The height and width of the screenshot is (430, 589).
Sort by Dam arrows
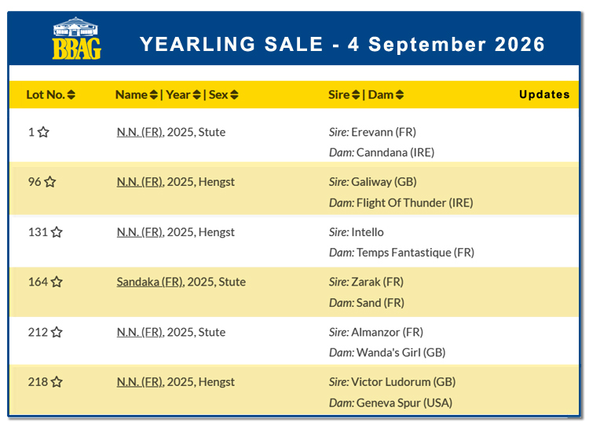click(x=400, y=95)
